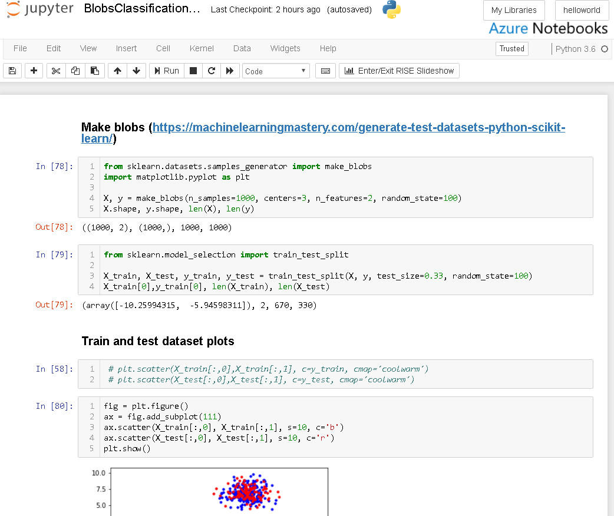Open the Code cell type dropdown
The height and width of the screenshot is (516, 614).
pyautogui.click(x=276, y=71)
